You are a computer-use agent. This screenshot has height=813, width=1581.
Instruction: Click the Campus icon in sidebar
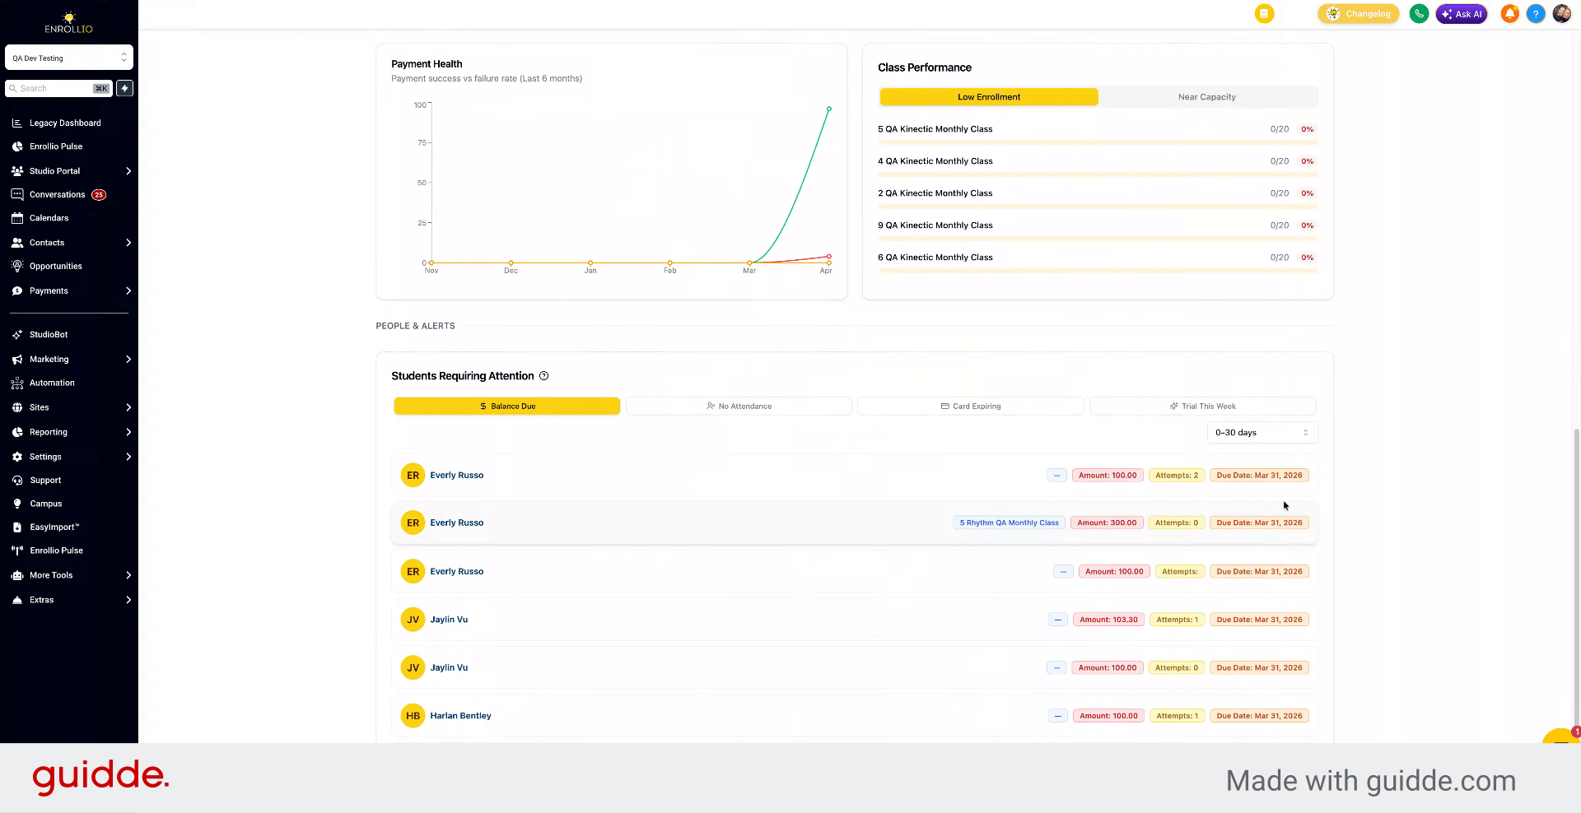[x=17, y=504]
